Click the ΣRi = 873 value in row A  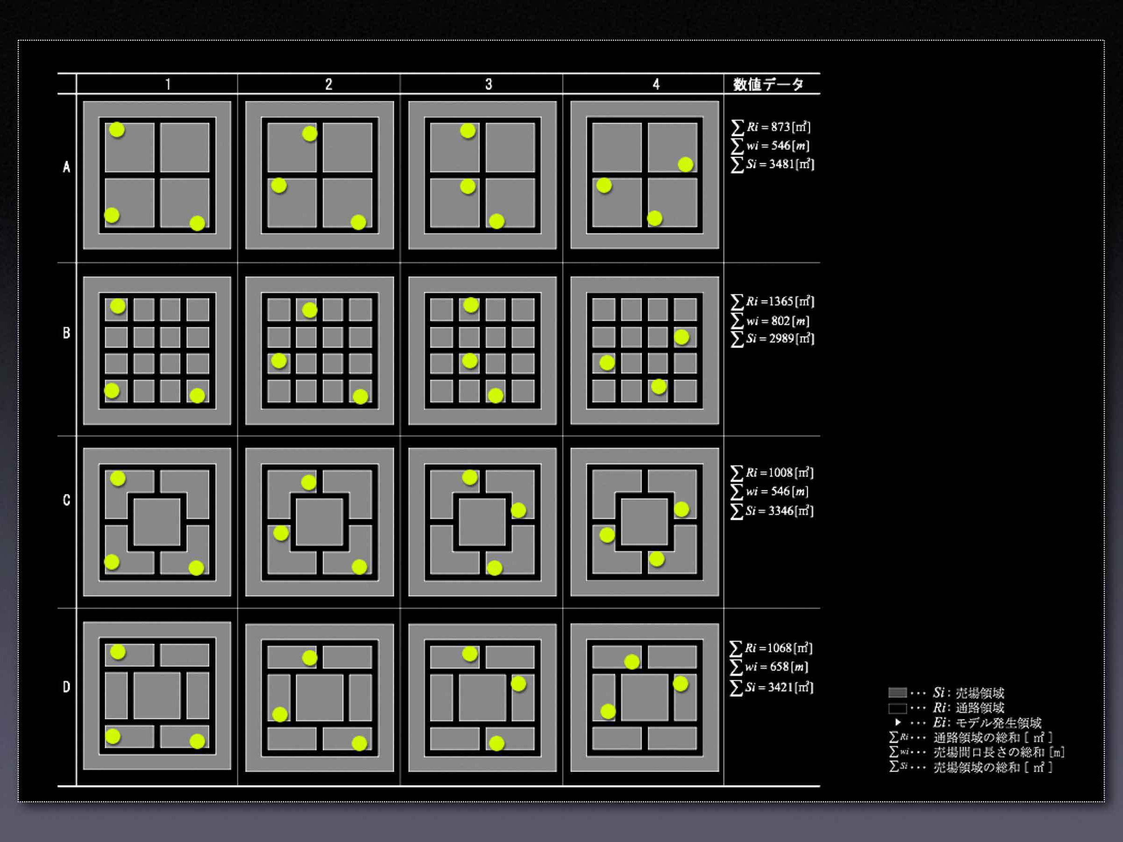pyautogui.click(x=771, y=127)
